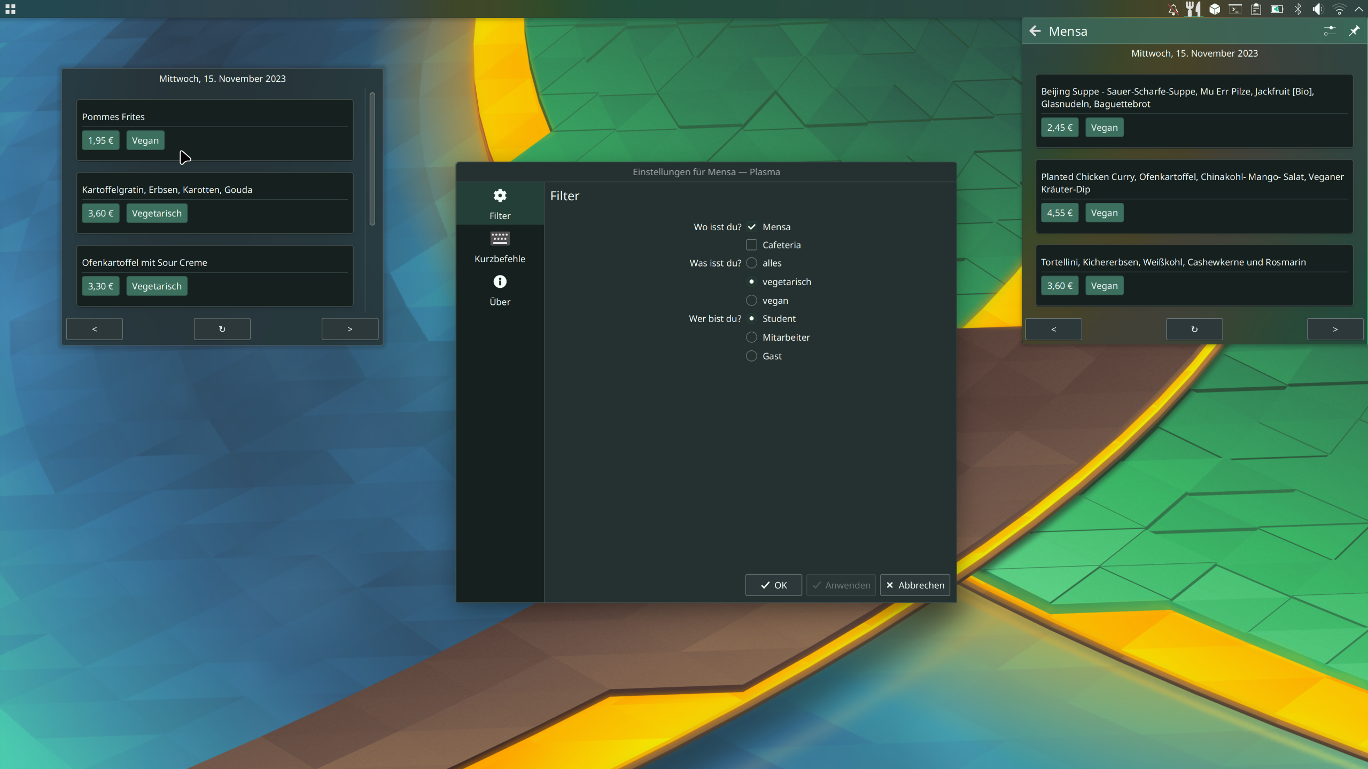Click Vegetarisch tag under Ofenkartoffel mit Sour Creme
The image size is (1368, 769).
157,286
